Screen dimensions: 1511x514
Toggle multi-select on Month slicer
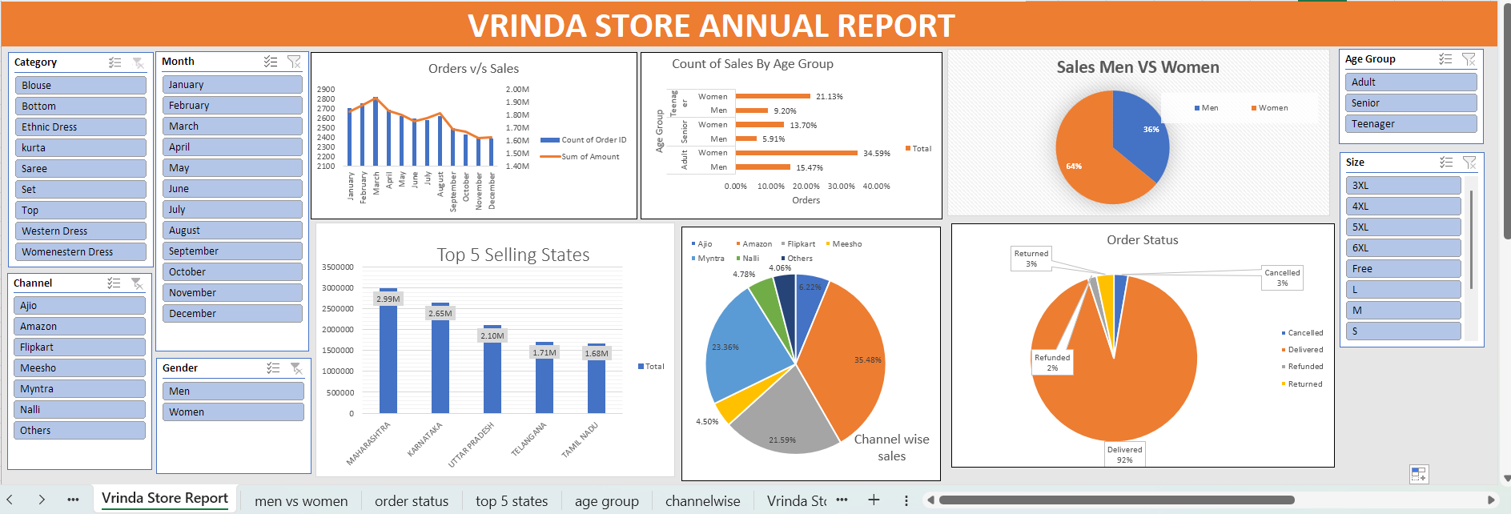[x=271, y=62]
